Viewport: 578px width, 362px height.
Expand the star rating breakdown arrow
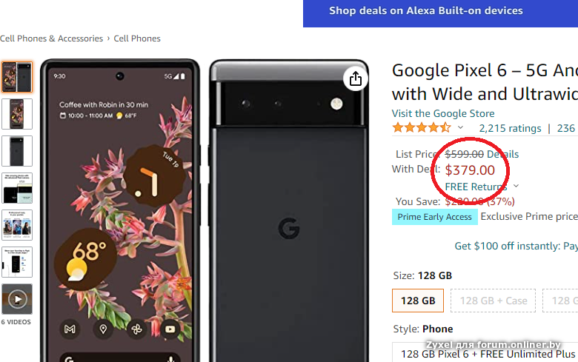tap(461, 128)
